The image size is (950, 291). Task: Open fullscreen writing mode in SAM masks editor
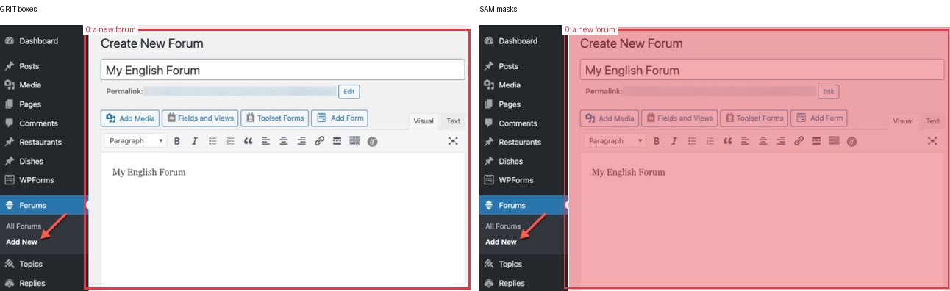(932, 141)
